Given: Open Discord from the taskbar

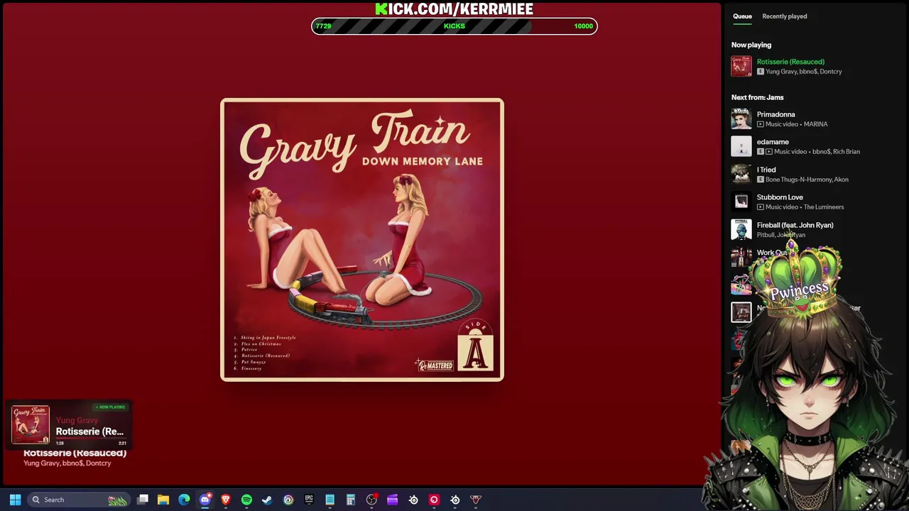Looking at the screenshot, I should (x=205, y=500).
